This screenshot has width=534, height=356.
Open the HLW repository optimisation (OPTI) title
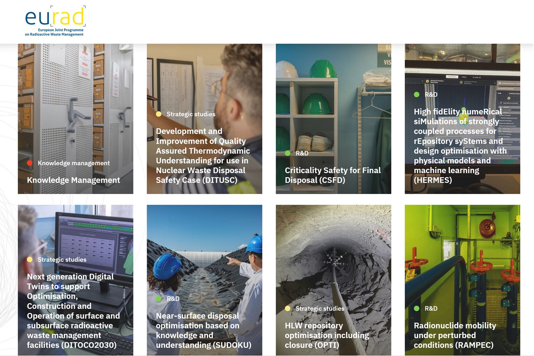pos(327,335)
